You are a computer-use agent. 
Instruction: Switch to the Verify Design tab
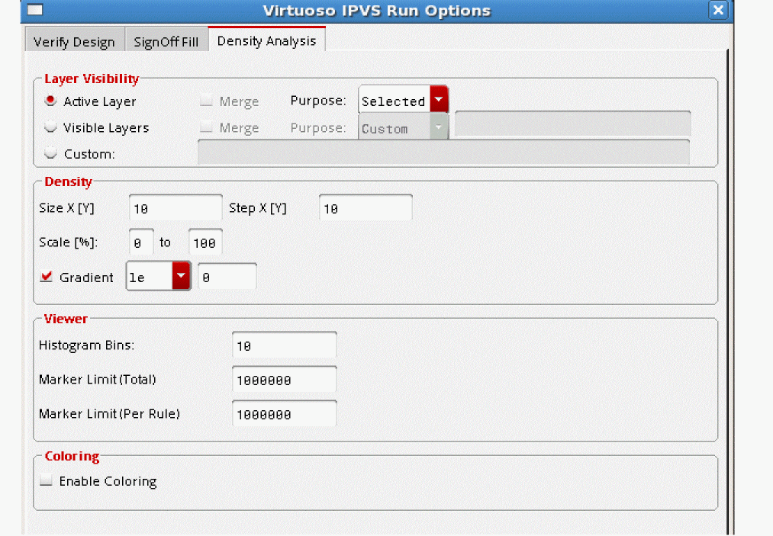tap(74, 42)
